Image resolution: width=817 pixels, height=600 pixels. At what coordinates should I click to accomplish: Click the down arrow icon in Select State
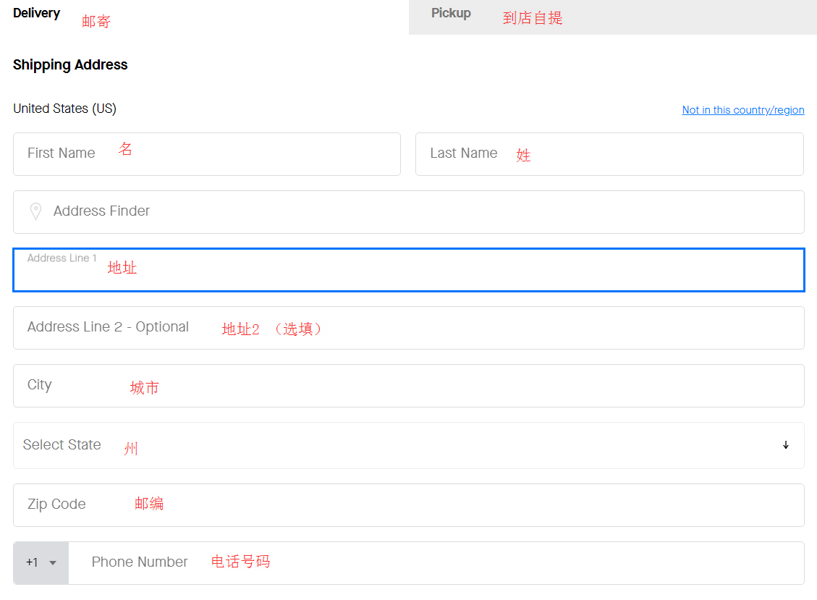[786, 445]
